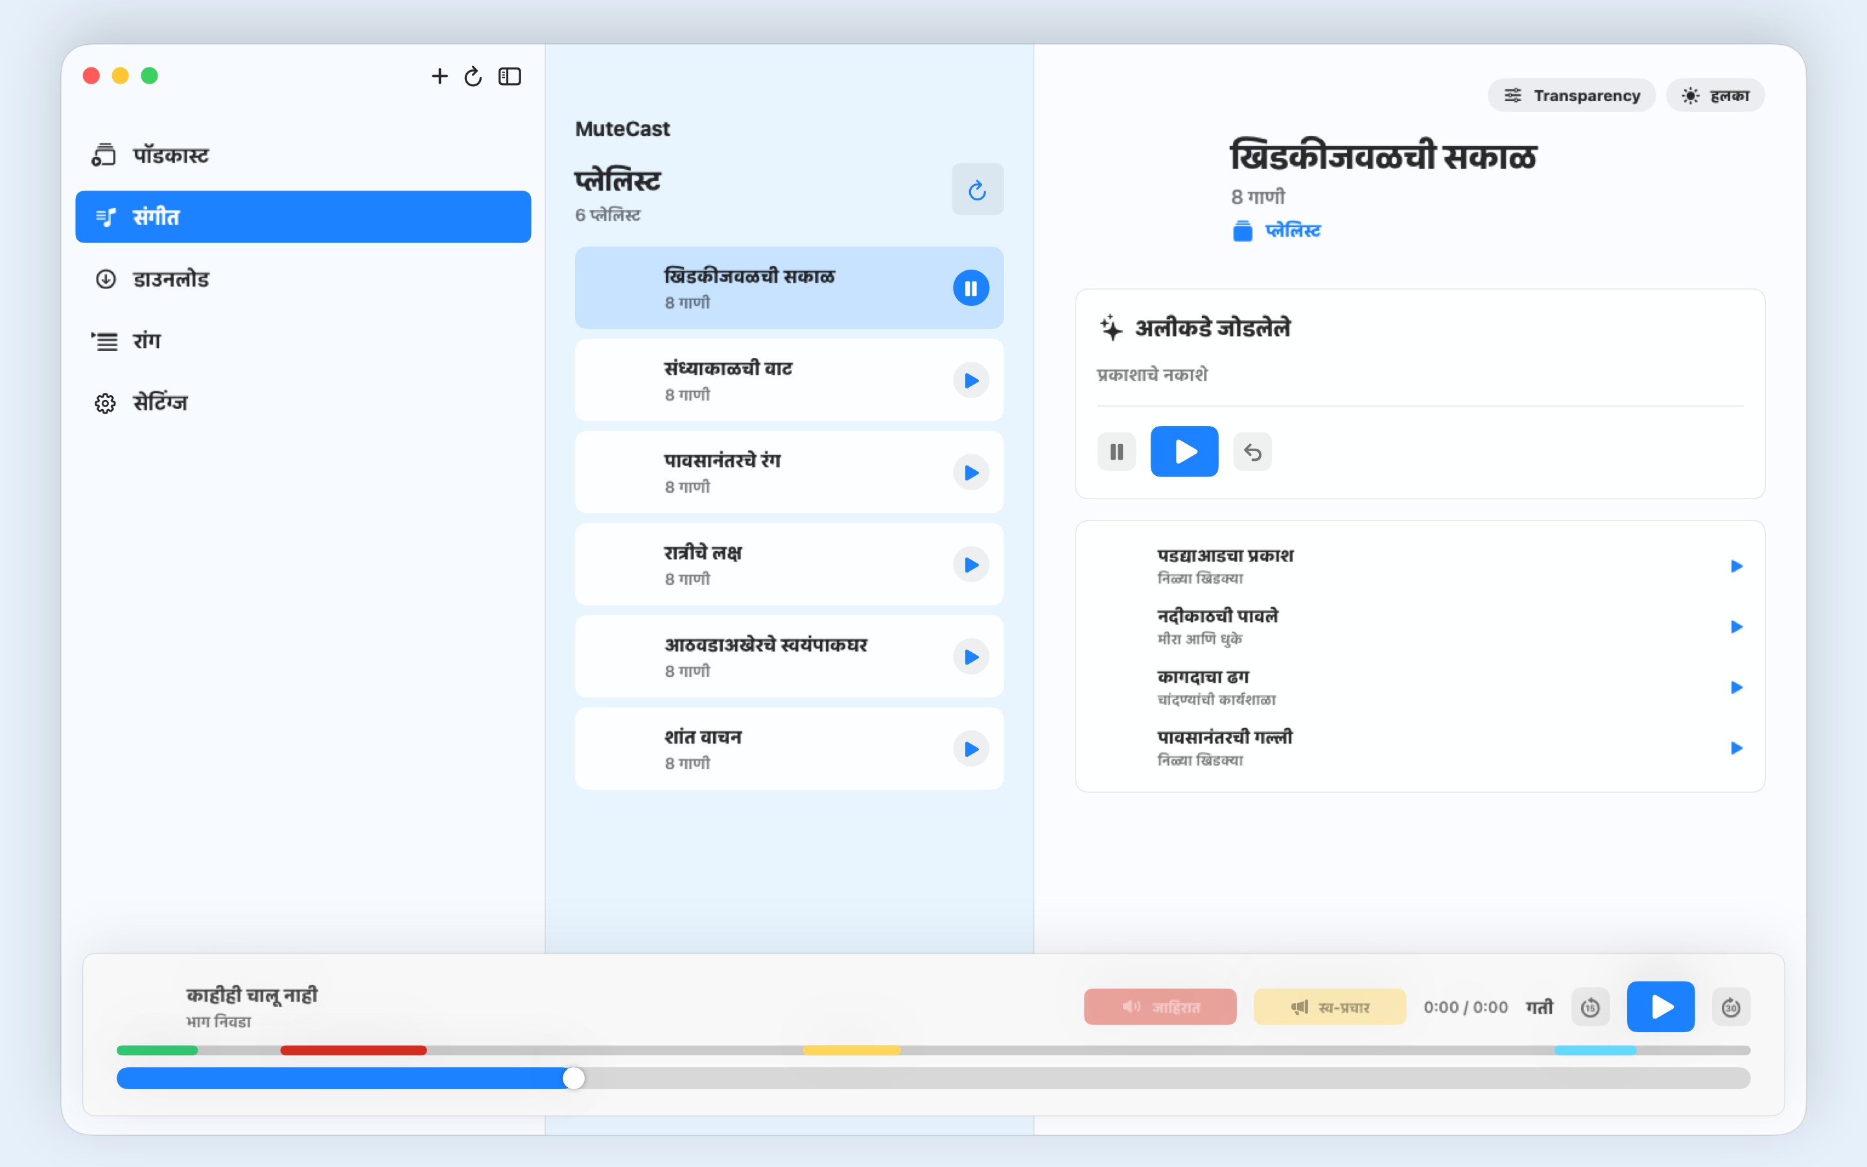This screenshot has height=1167, width=1867.
Task: Open the Transparency settings button
Action: point(1571,96)
